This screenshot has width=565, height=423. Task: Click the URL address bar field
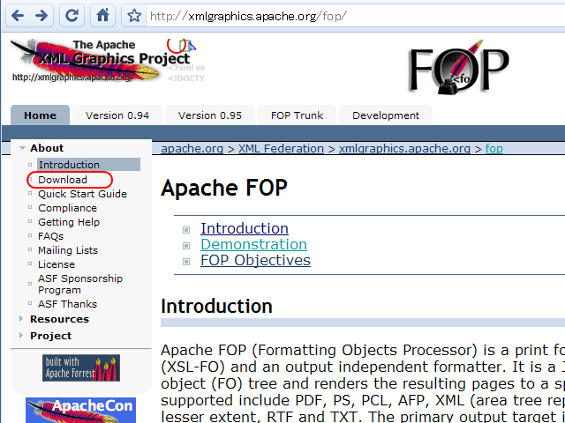tap(355, 16)
